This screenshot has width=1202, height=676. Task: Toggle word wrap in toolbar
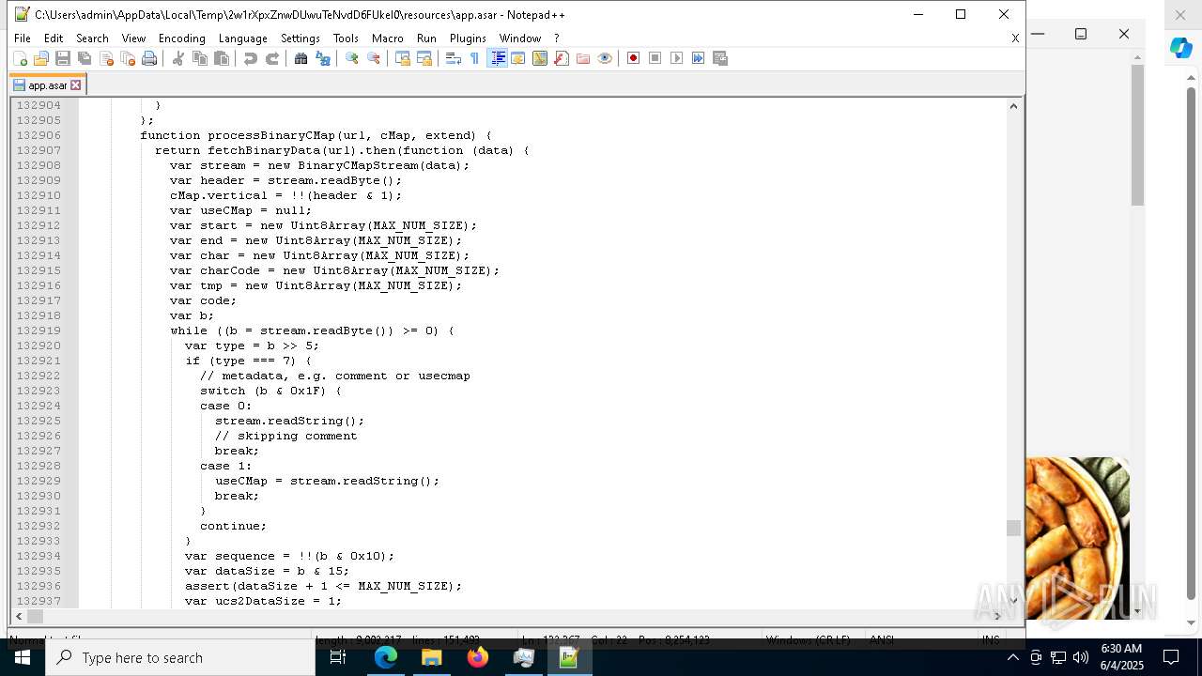point(454,58)
